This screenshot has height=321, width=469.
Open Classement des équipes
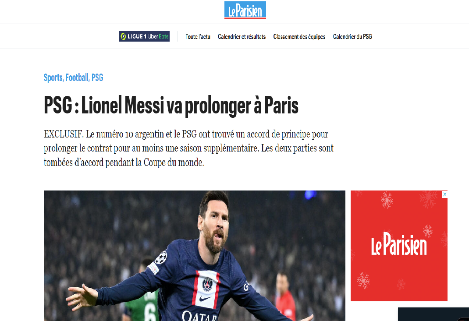pyautogui.click(x=299, y=36)
